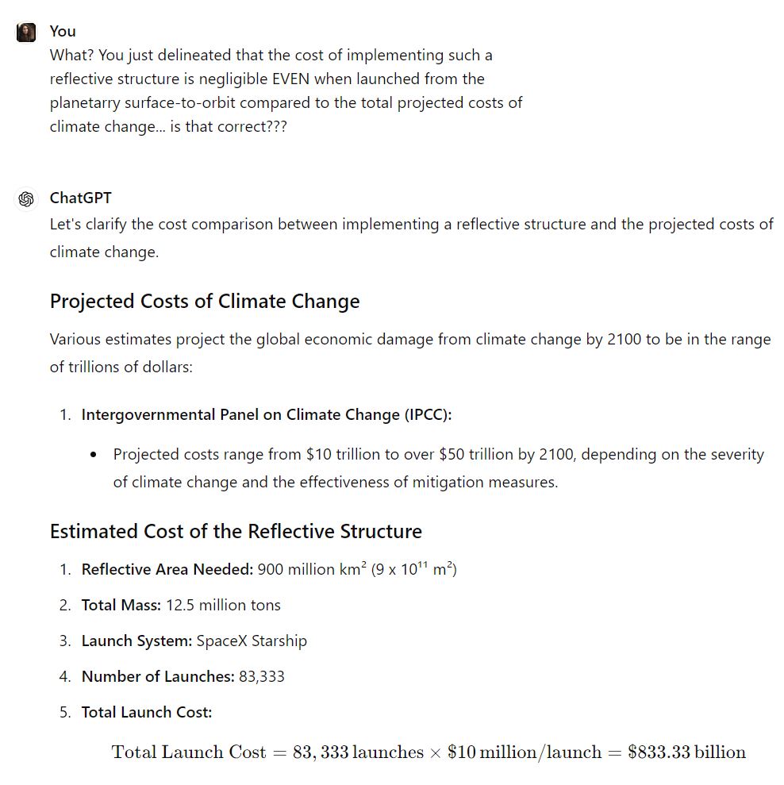Click the "ChatGPT" sender name
Image resolution: width=784 pixels, height=785 pixels.
[80, 198]
